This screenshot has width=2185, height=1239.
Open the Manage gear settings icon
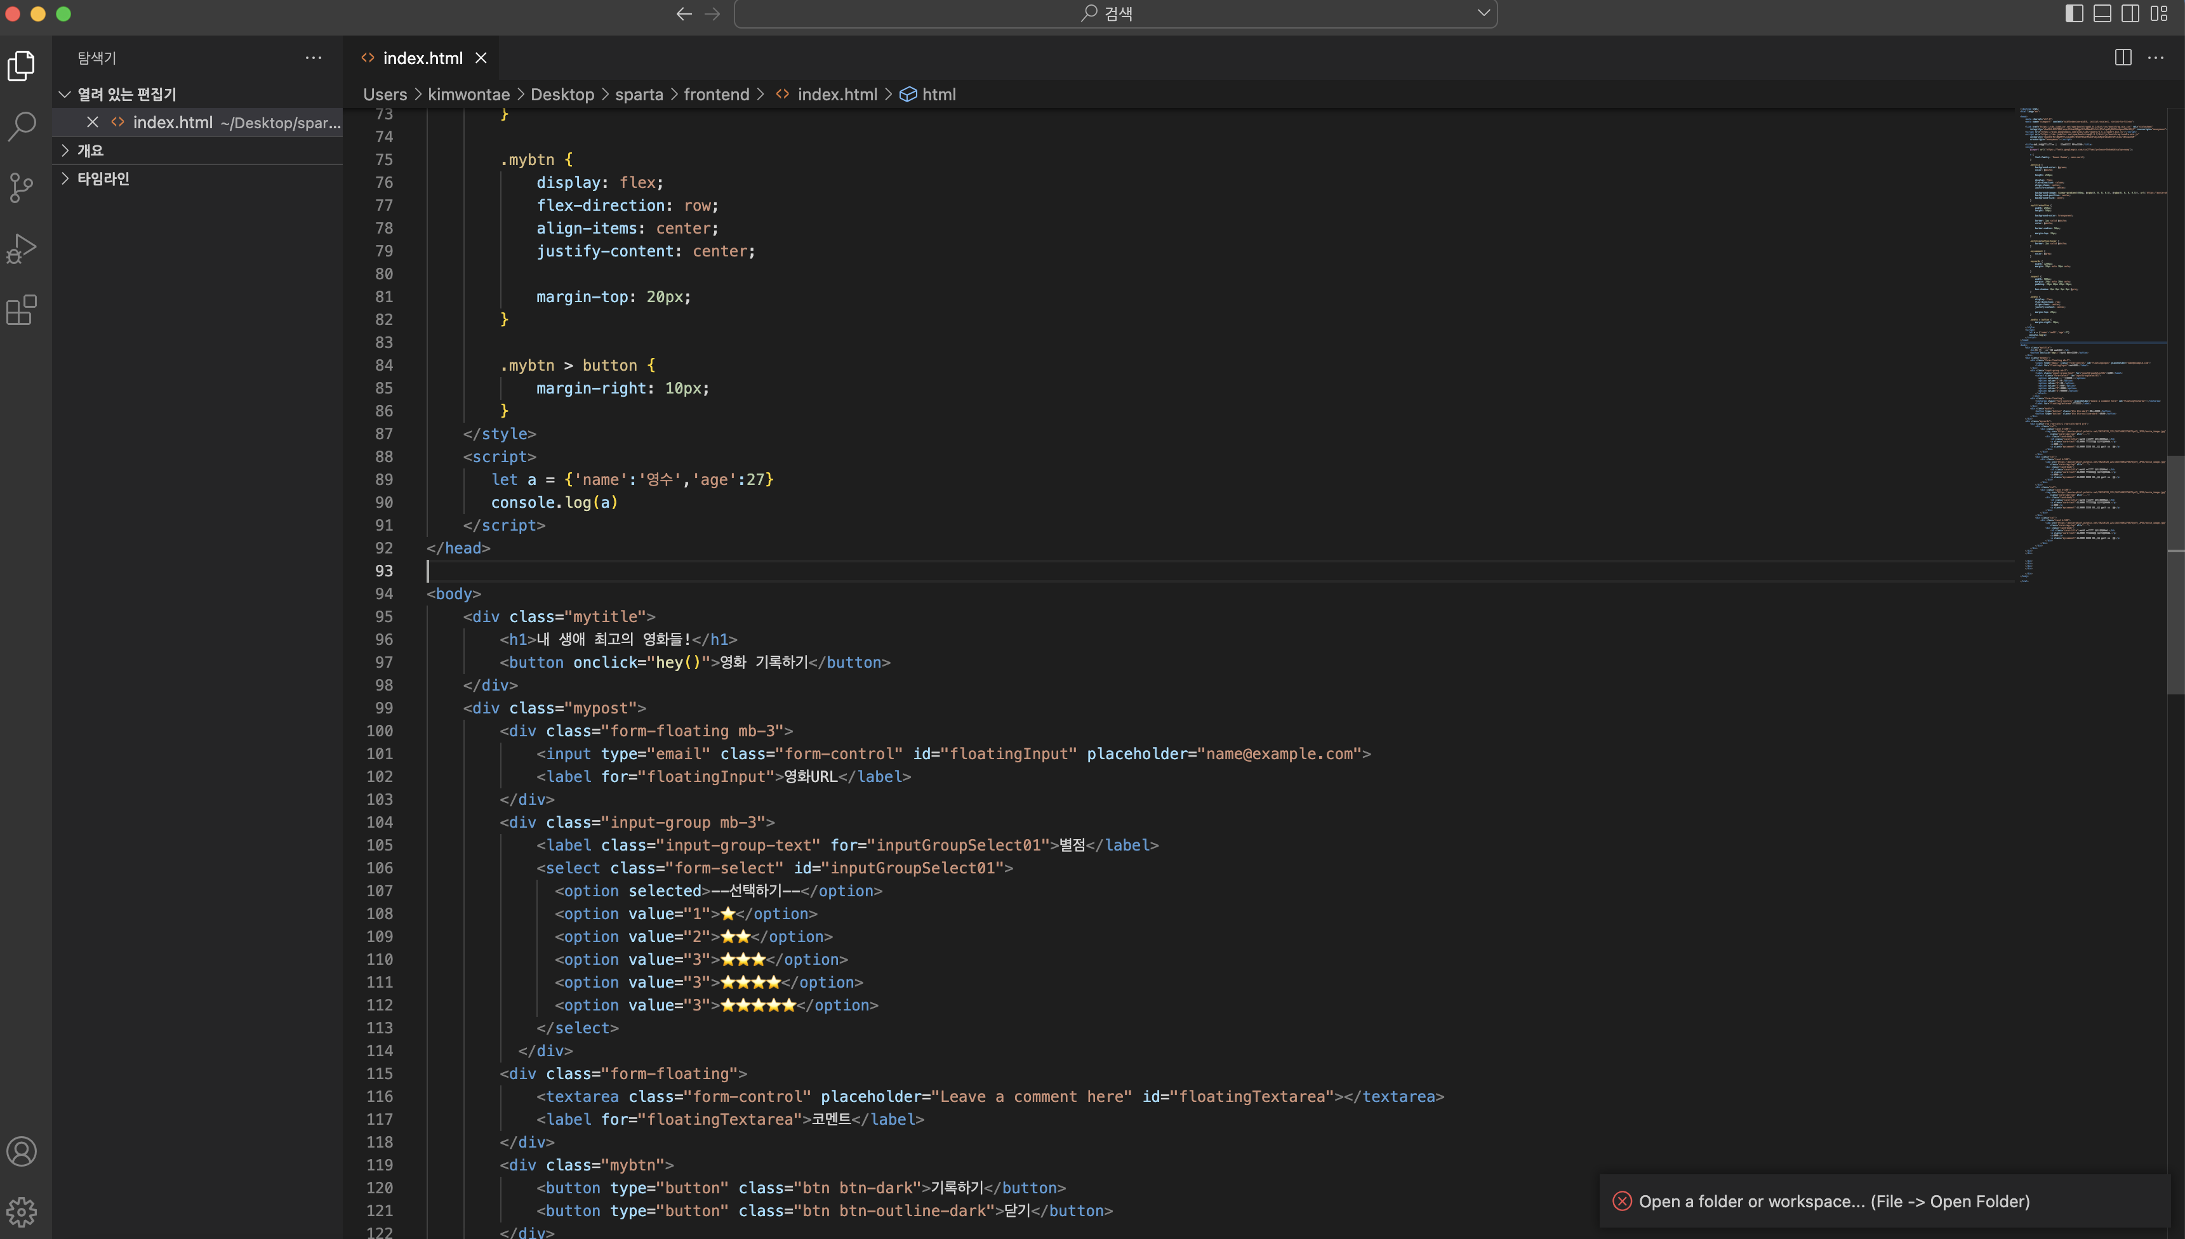[x=22, y=1211]
